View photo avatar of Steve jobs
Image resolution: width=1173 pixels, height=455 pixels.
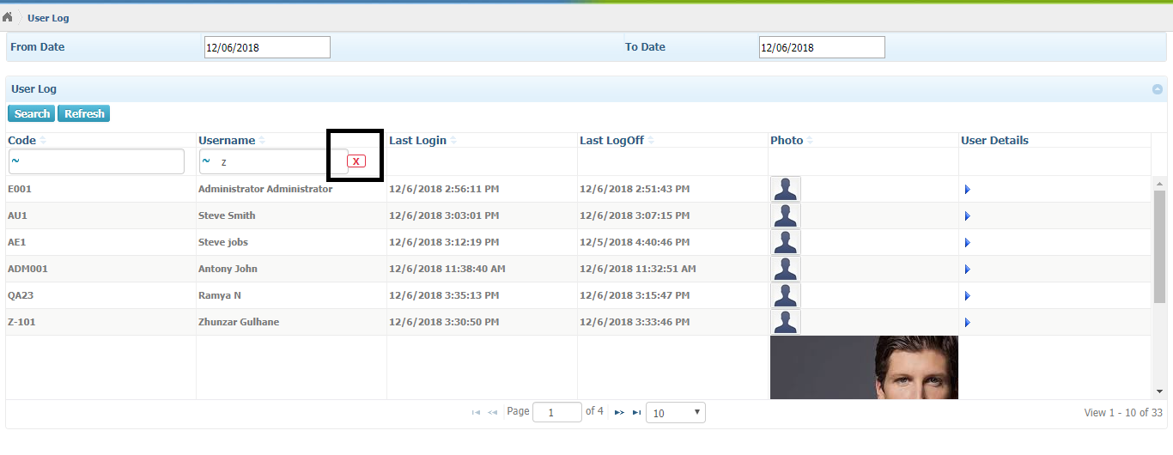786,242
